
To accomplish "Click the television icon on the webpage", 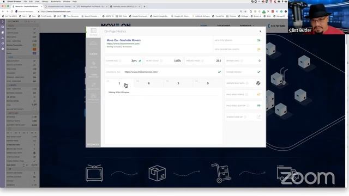I will pos(94,173).
